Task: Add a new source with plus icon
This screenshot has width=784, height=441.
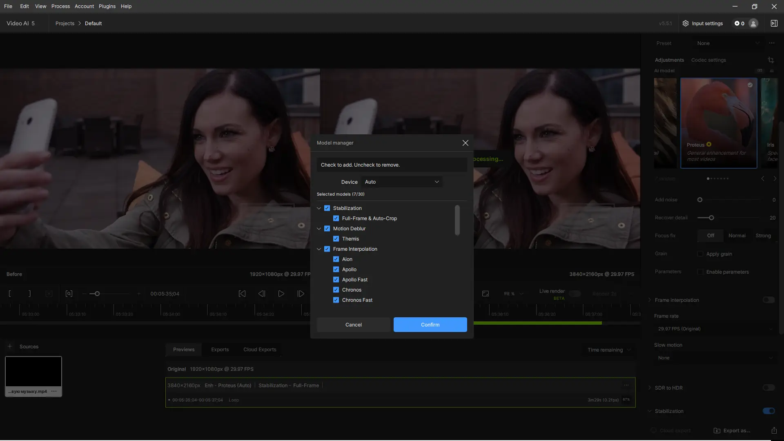Action: pos(10,346)
